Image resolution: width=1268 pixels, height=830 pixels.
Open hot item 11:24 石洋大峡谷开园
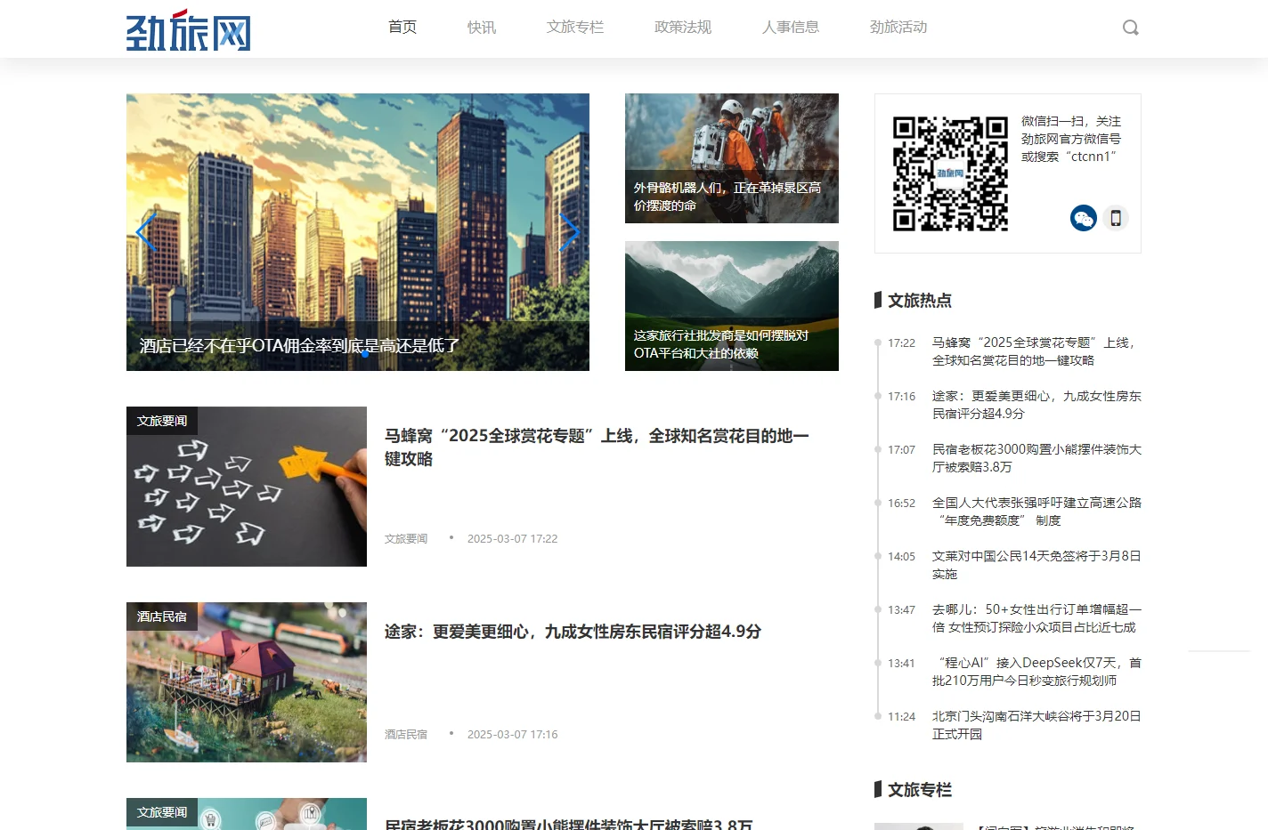[1036, 725]
